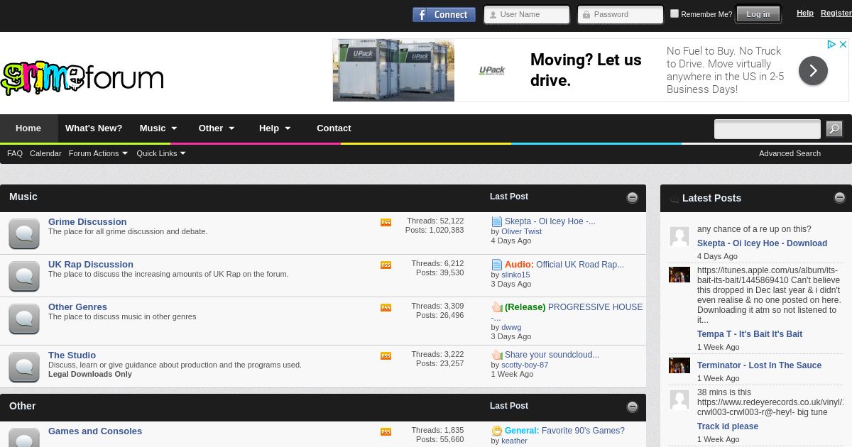852x447 pixels.
Task: Collapse the Latest Posts panel
Action: pos(839,197)
